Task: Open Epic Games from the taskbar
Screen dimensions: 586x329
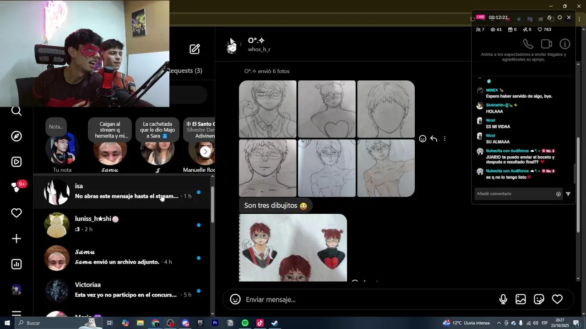Action: pos(200,323)
